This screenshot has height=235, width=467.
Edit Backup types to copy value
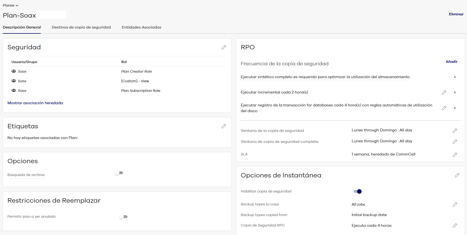(x=455, y=204)
